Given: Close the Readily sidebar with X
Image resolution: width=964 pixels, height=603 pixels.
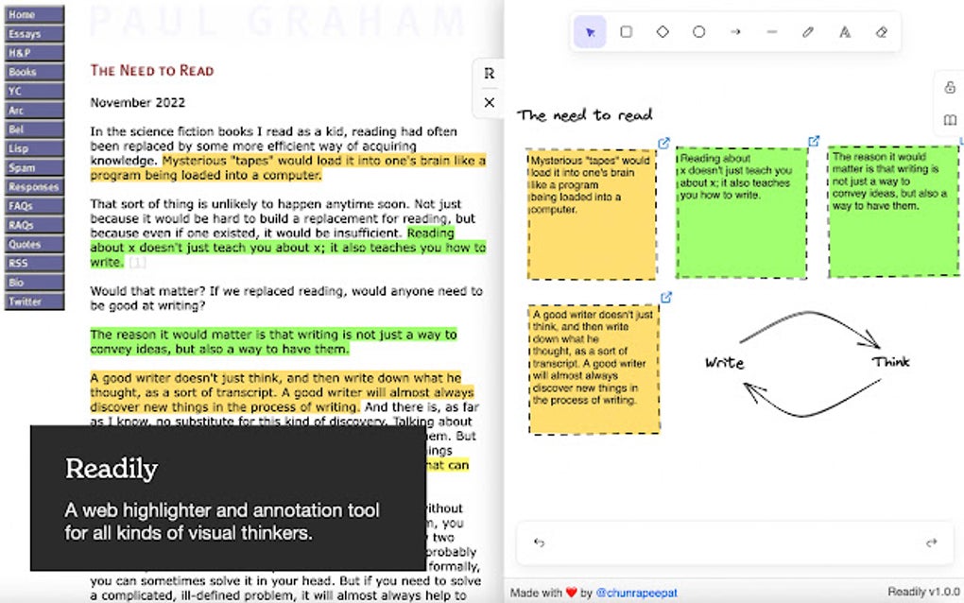Looking at the screenshot, I should 490,103.
